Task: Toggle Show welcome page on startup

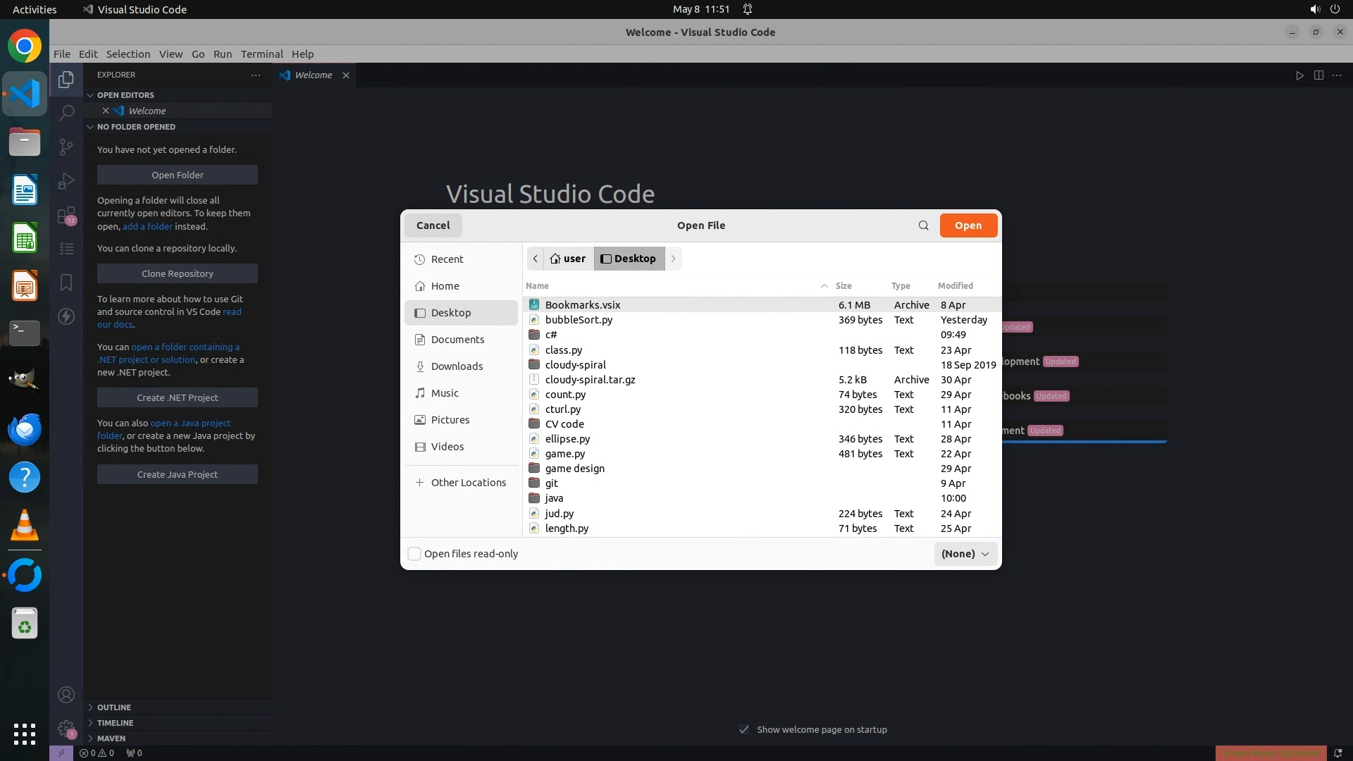Action: click(744, 729)
